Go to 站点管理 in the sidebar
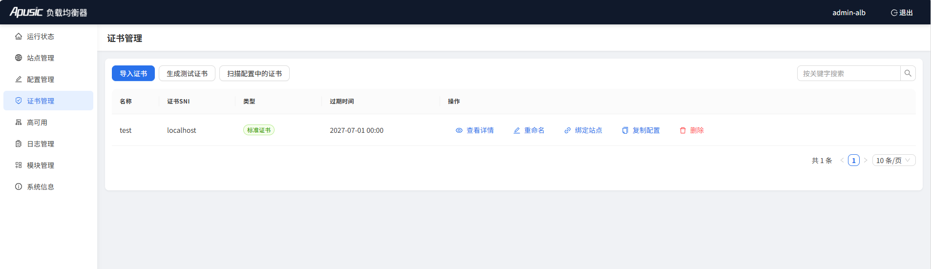 click(48, 58)
